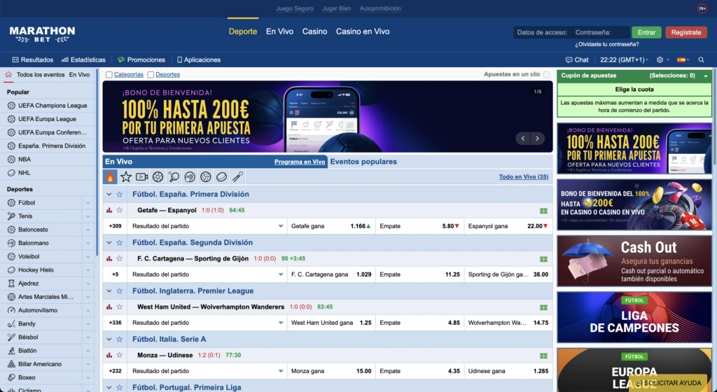
Task: Filter live events by volleyball icon
Action: click(x=206, y=177)
